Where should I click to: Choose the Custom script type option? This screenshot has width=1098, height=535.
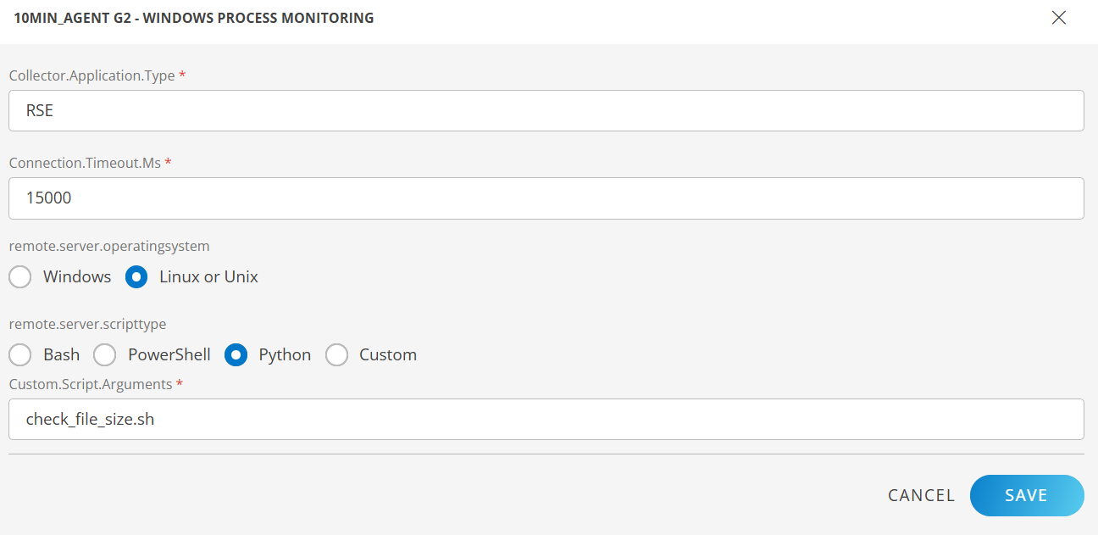(337, 355)
